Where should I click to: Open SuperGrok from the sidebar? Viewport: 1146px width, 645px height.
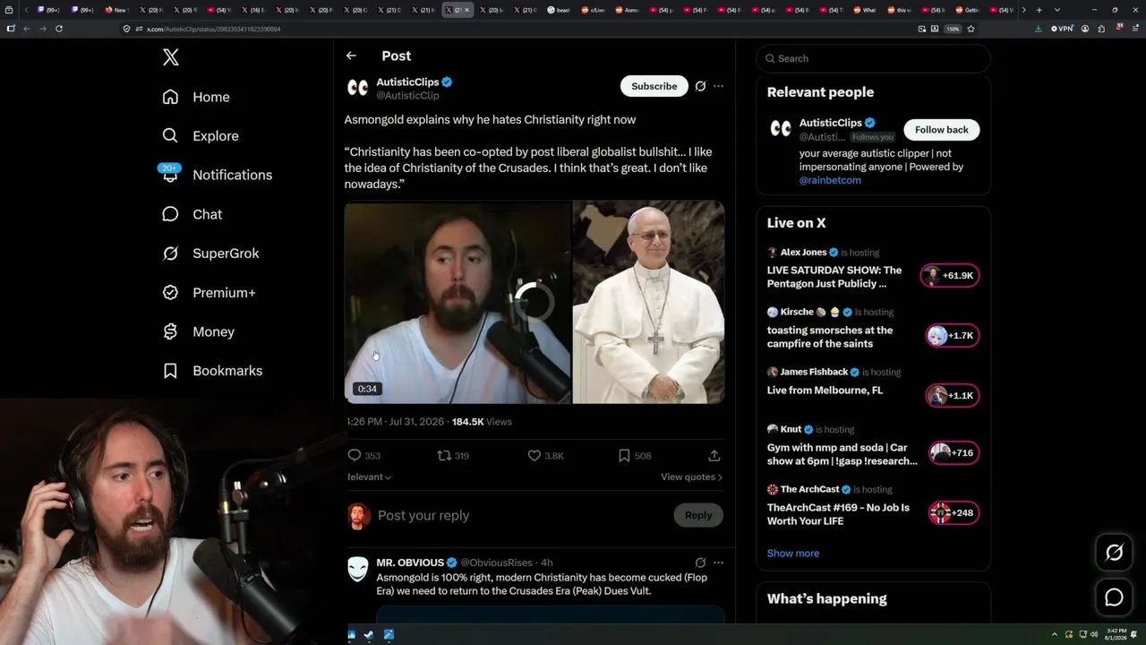[210, 254]
